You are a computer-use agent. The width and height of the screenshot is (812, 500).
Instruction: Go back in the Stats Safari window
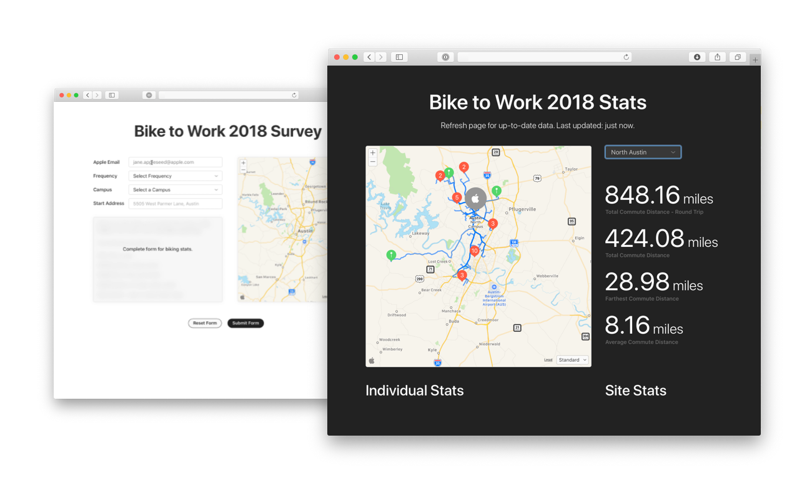(x=370, y=57)
